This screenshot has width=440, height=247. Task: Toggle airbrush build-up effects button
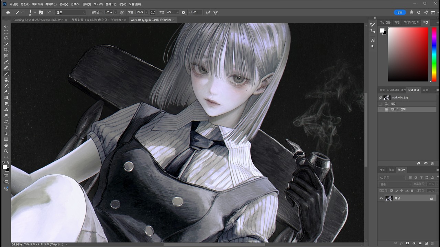pyautogui.click(x=153, y=12)
